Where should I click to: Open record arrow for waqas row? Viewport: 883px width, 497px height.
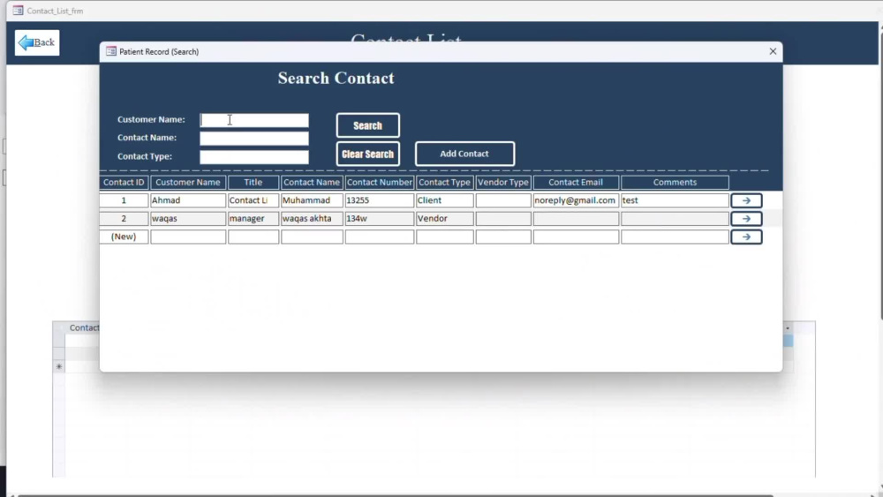click(x=746, y=218)
